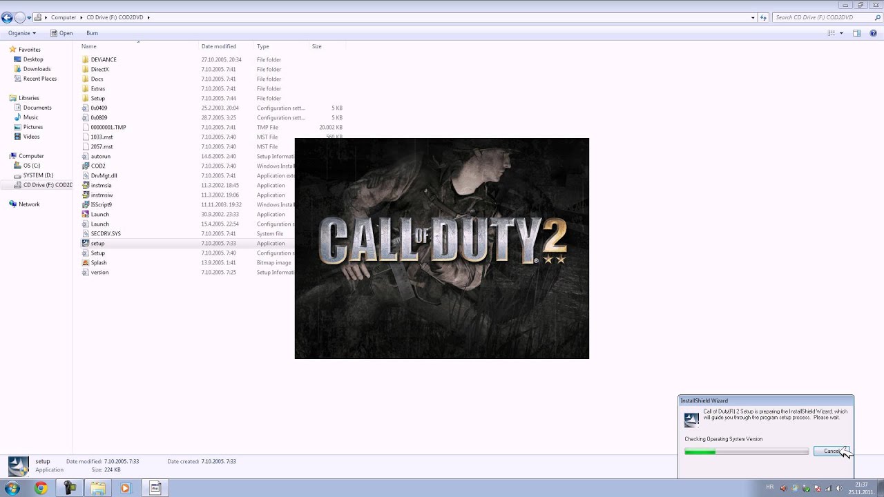Select the ISScript9 installer icon

[86, 204]
